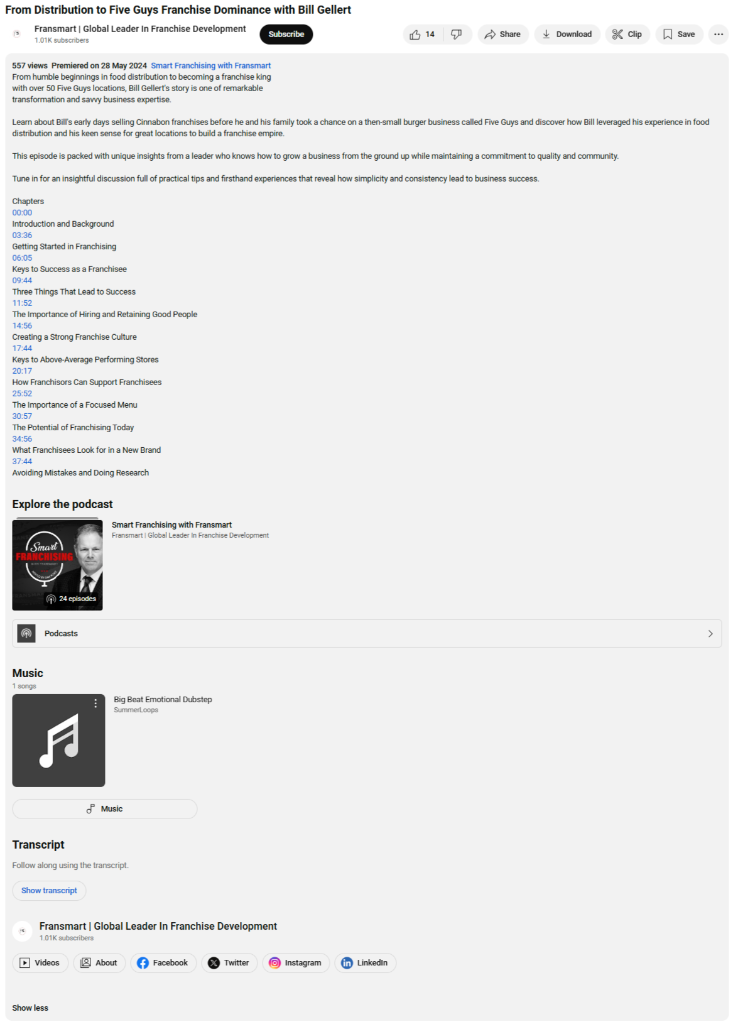Open the channel's Instagram link
This screenshot has height=1022, width=733.
(296, 963)
